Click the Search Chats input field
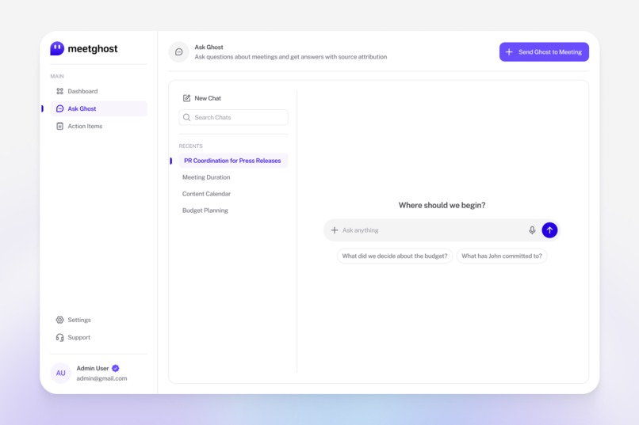 234,117
